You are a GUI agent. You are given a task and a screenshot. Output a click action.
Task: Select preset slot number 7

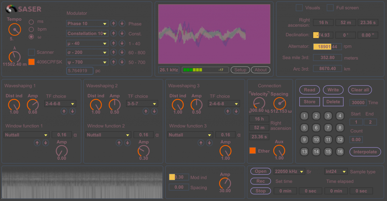coord(328,128)
